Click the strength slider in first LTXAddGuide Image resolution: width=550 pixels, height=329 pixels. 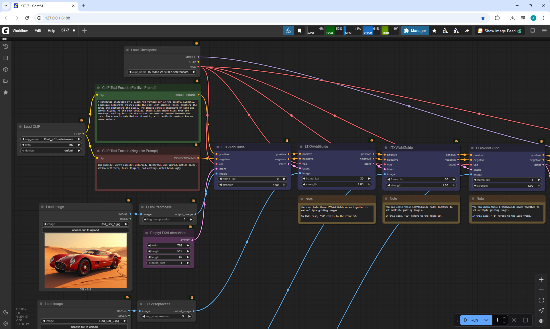(x=252, y=185)
